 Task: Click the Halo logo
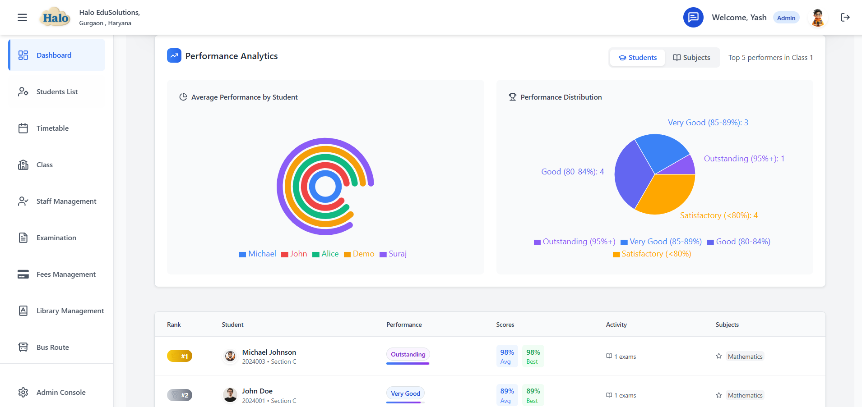coord(55,18)
